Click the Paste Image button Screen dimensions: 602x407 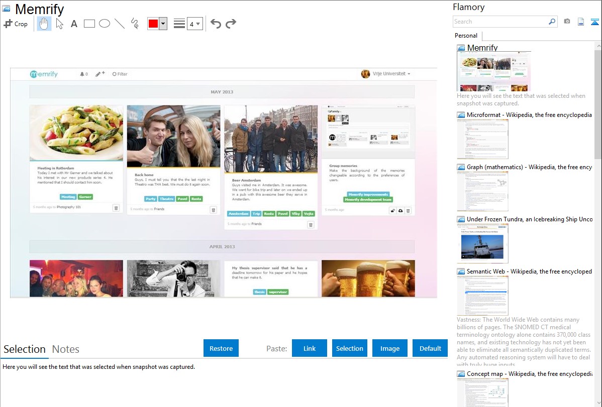(389, 348)
